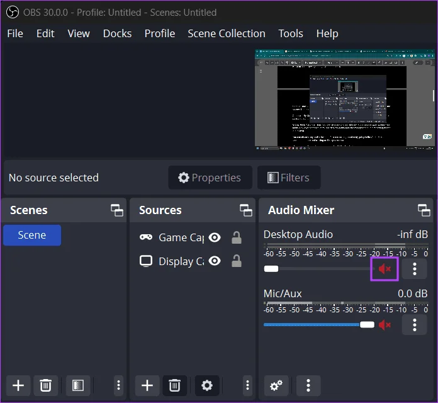Open the Docks menu
Image resolution: width=438 pixels, height=403 pixels.
[x=117, y=33]
